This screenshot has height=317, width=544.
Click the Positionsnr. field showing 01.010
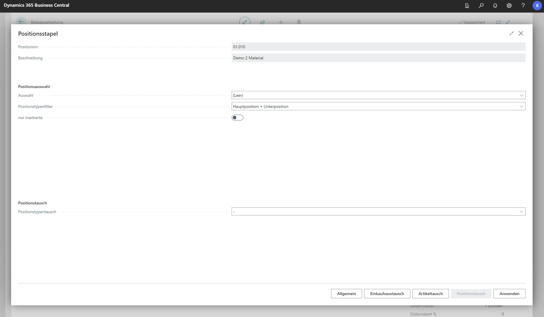click(378, 47)
